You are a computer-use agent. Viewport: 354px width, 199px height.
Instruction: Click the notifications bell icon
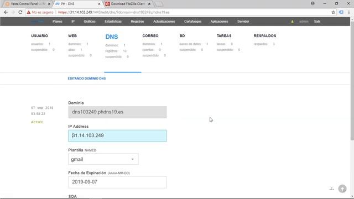(x=293, y=22)
